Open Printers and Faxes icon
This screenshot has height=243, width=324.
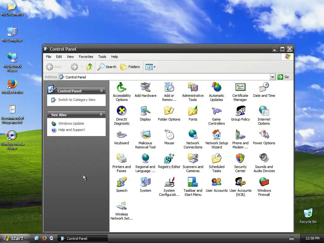coord(121,163)
